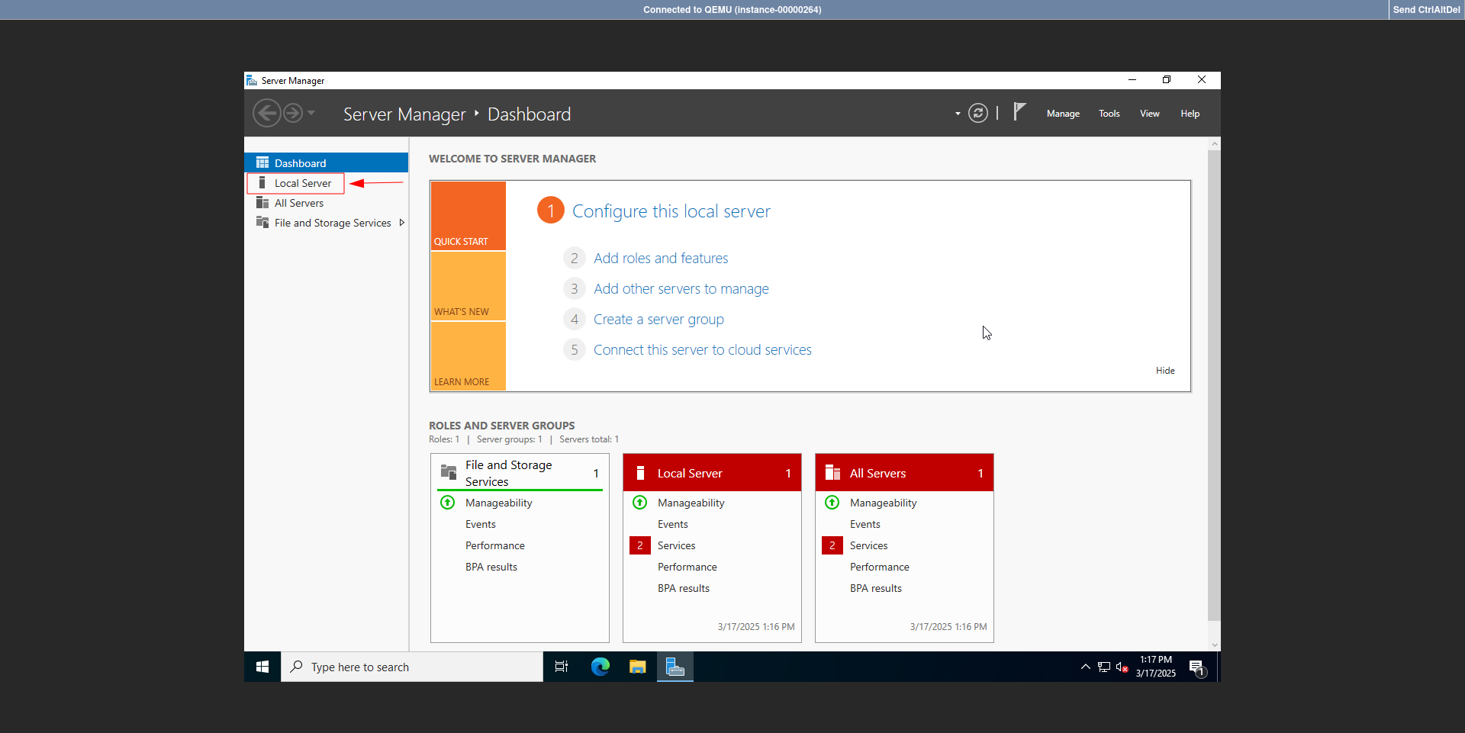Click Manageability under File and Storage Services
Viewport: 1465px width, 733px height.
coord(499,503)
